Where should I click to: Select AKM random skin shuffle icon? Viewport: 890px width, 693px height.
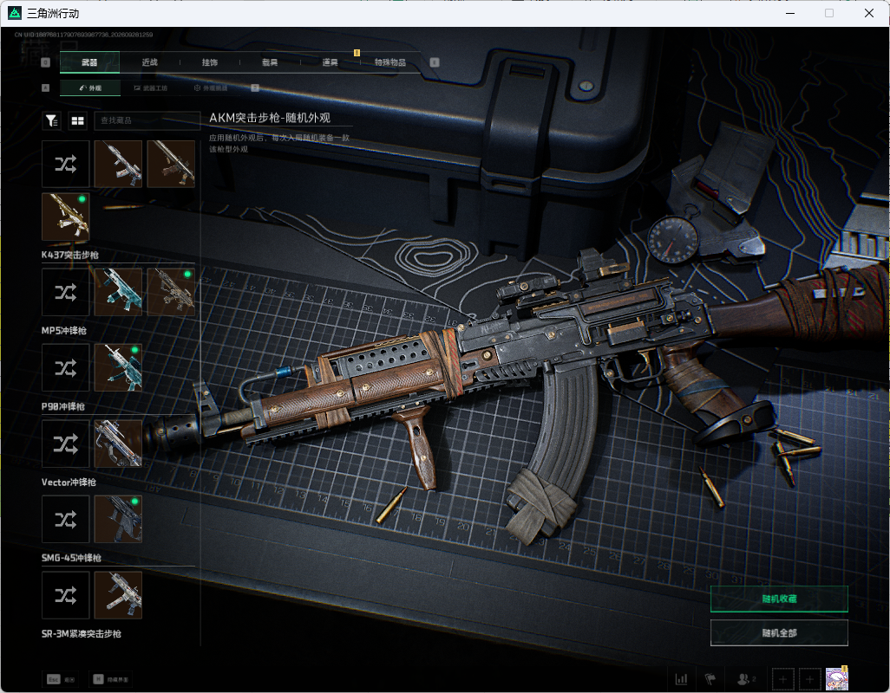coord(66,165)
